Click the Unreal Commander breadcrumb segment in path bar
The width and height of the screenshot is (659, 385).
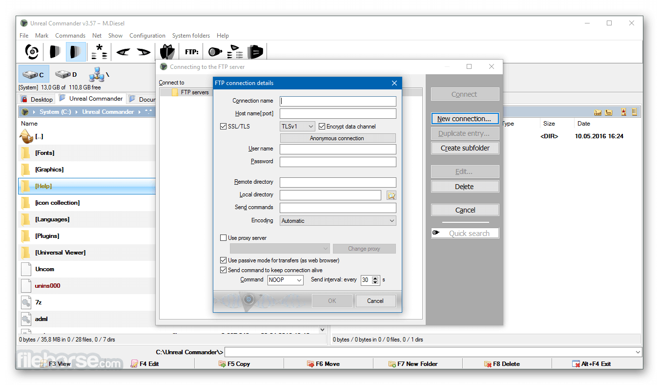[108, 112]
